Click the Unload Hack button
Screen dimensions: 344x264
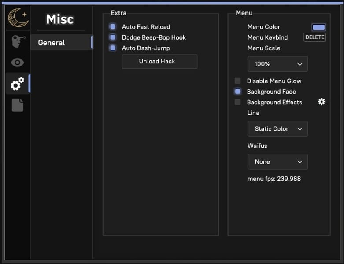click(x=159, y=62)
